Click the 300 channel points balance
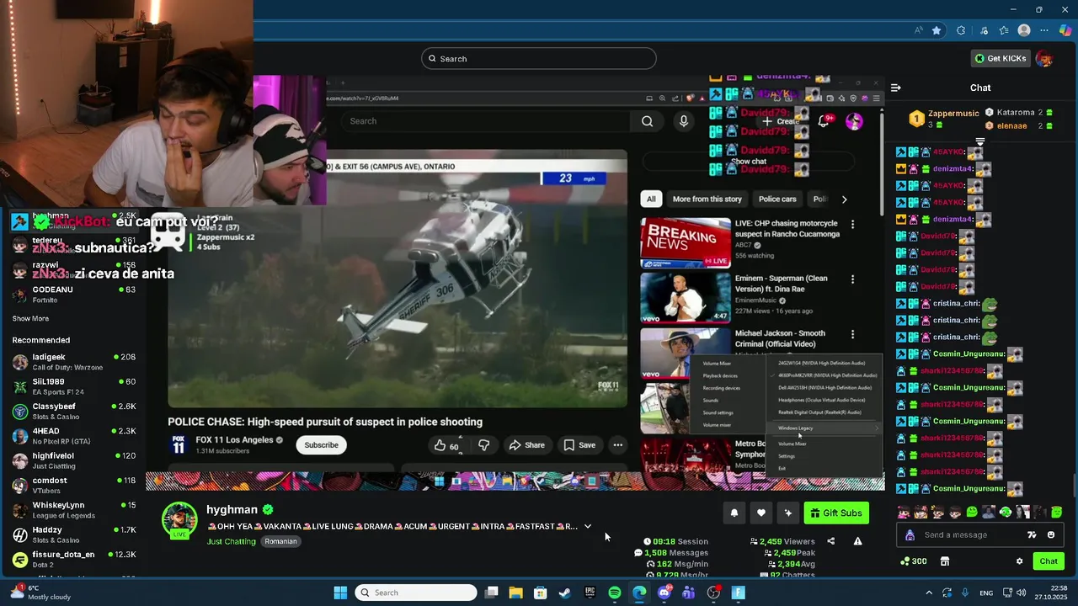Viewport: 1078px width, 606px height. coord(914,561)
